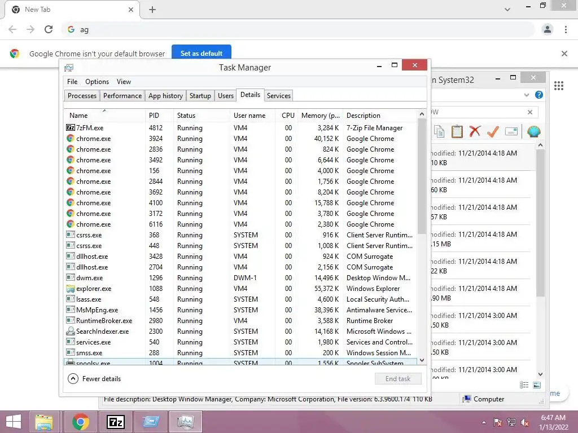Sort by the Name column header

pos(104,116)
